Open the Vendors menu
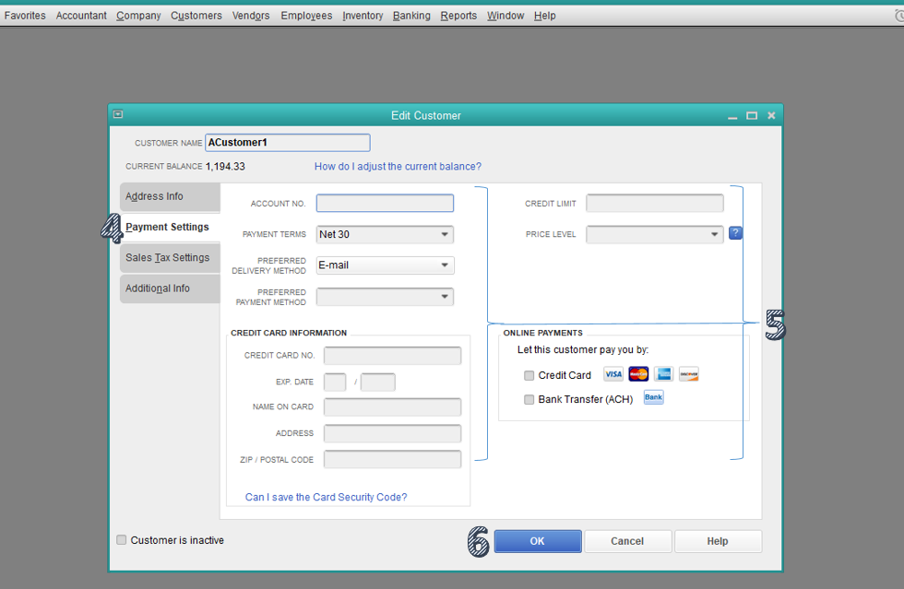Image resolution: width=904 pixels, height=589 pixels. click(x=251, y=16)
